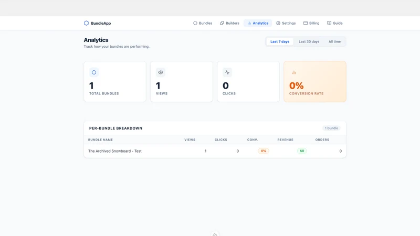Click the Revenue column header
420x236 pixels.
coord(285,140)
